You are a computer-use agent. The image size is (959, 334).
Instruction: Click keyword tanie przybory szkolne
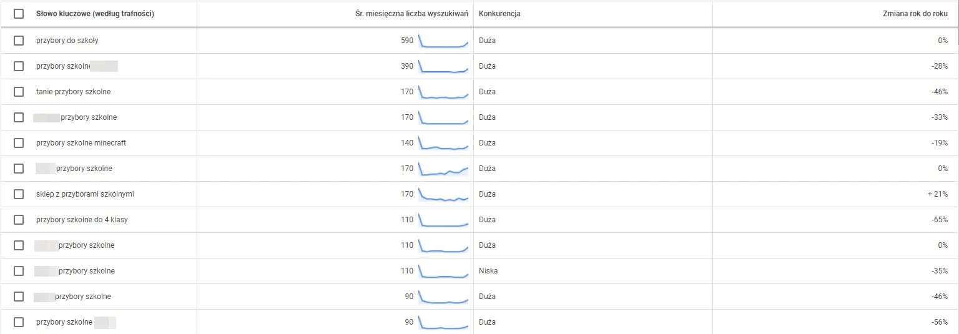(x=74, y=92)
